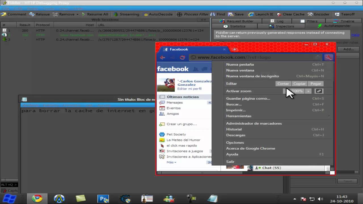The width and height of the screenshot is (363, 204).
Task: Click Editar mi perfil link
Action: (x=189, y=89)
